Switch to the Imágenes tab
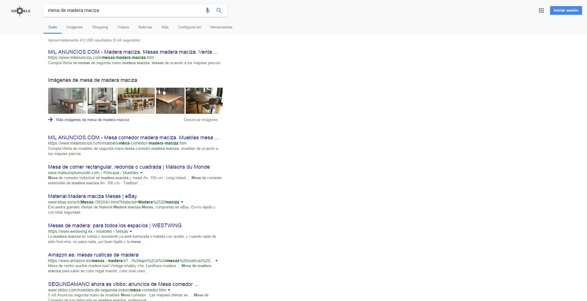This screenshot has height=301, width=587. [75, 27]
